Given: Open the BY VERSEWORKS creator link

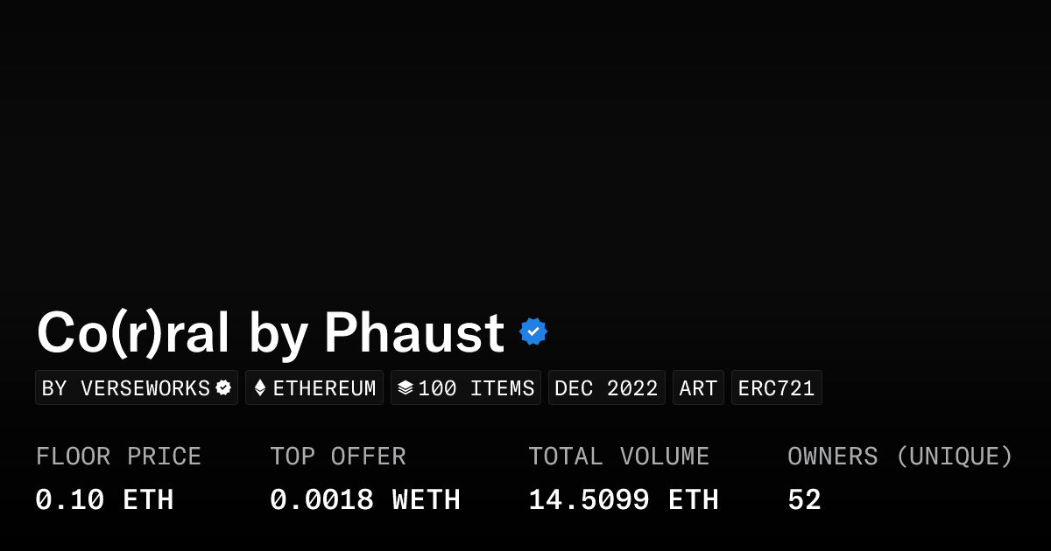Looking at the screenshot, I should pyautogui.click(x=126, y=387).
